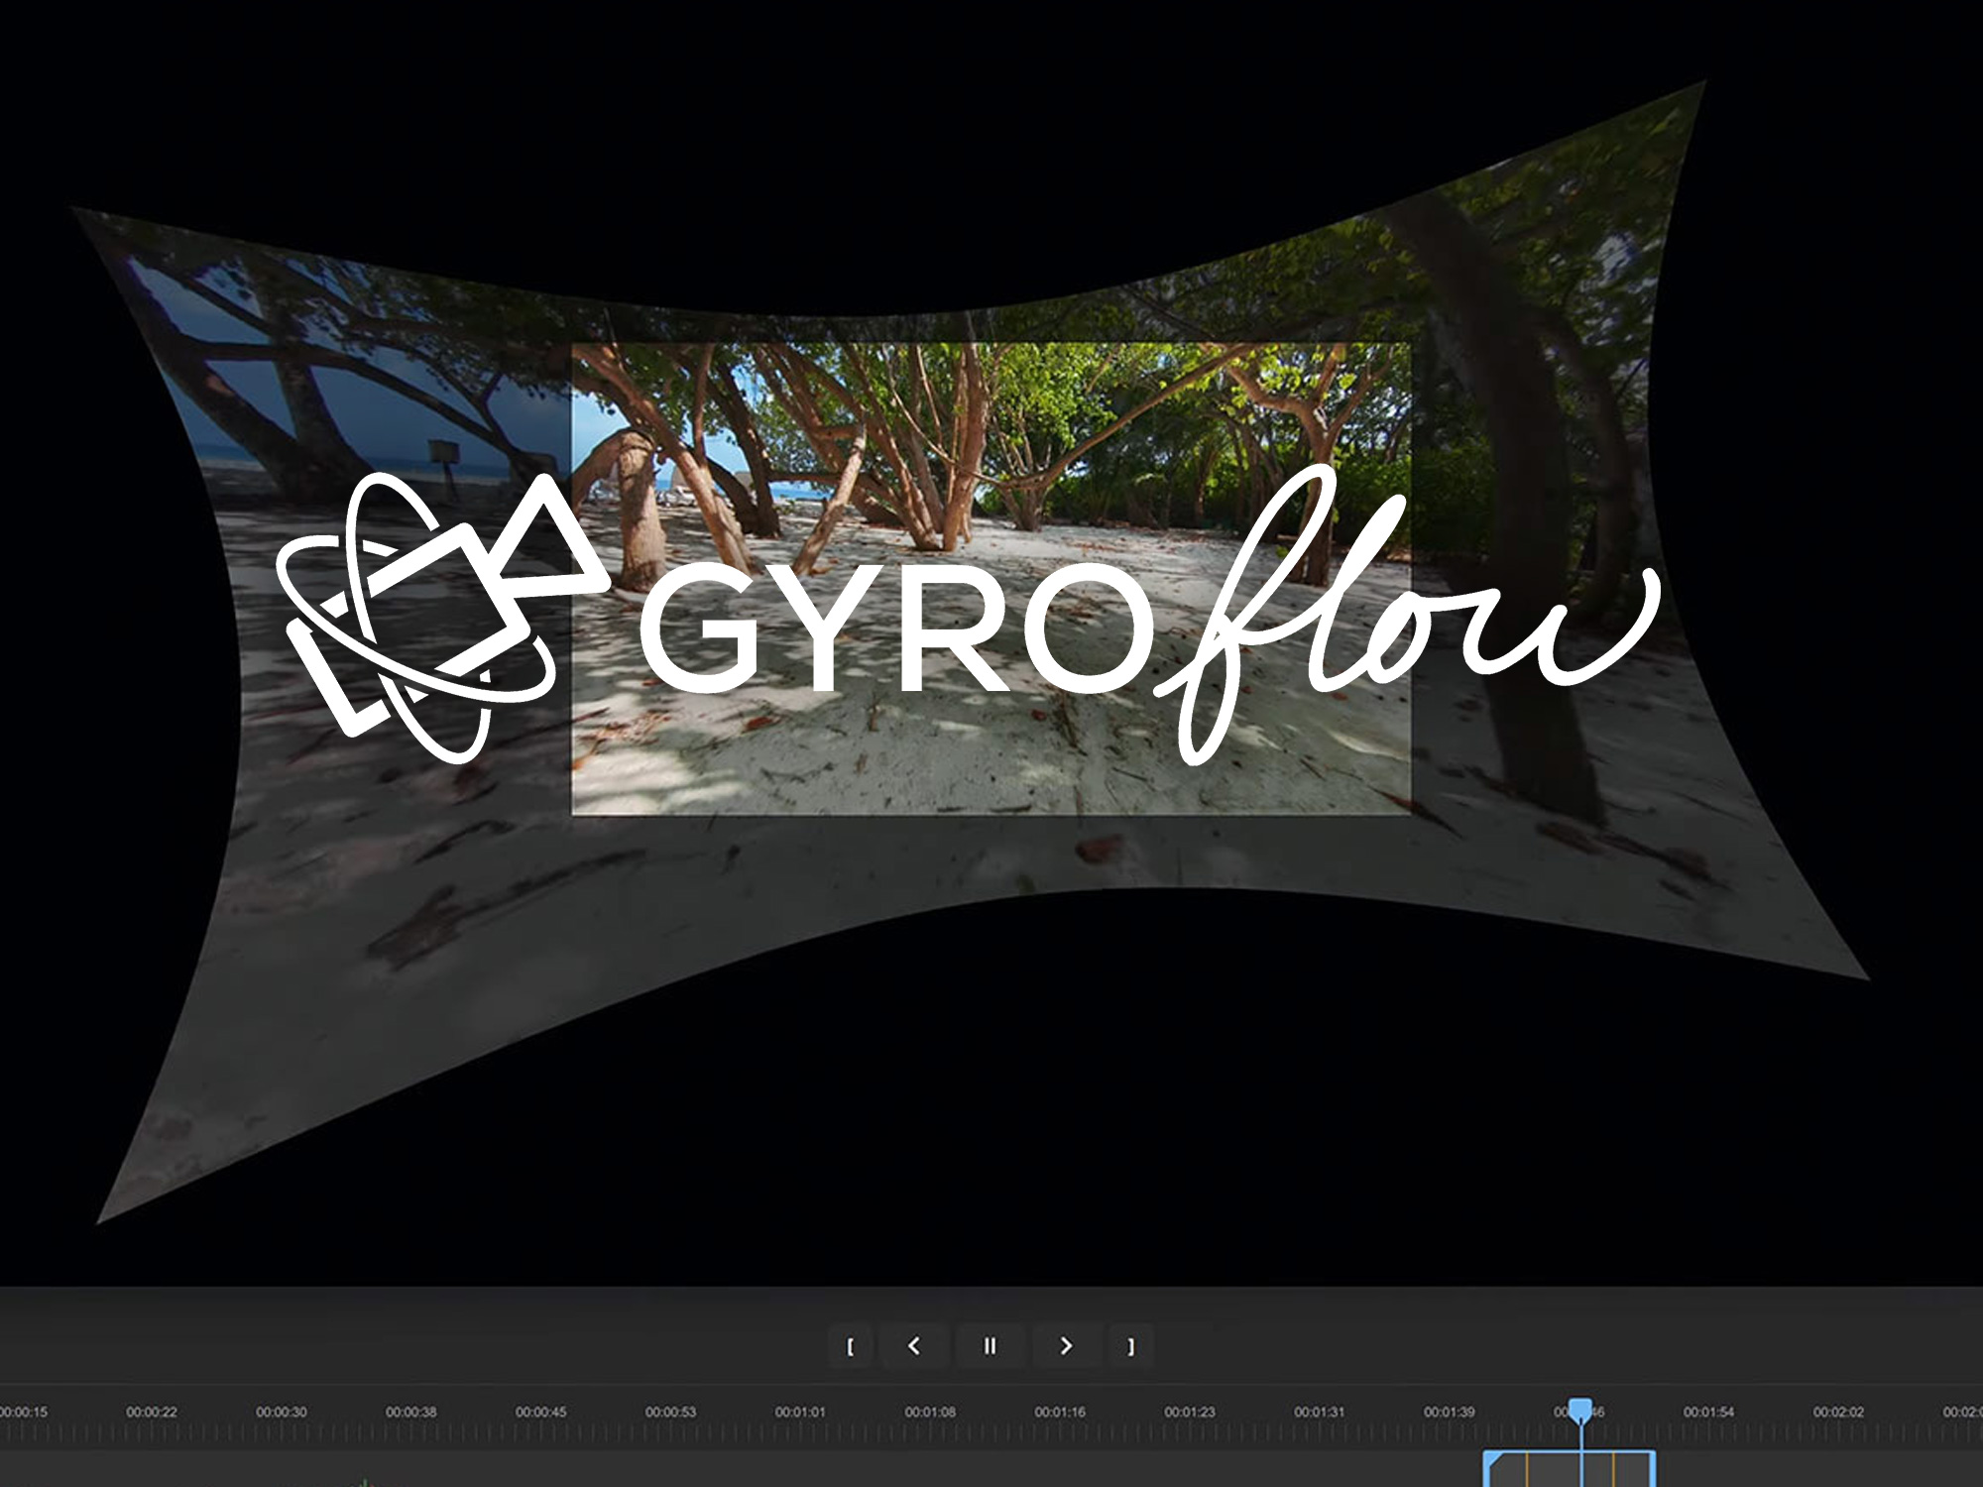1983x1487 pixels.
Task: Click the 00:02:02 timeline label
Action: coord(1839,1412)
